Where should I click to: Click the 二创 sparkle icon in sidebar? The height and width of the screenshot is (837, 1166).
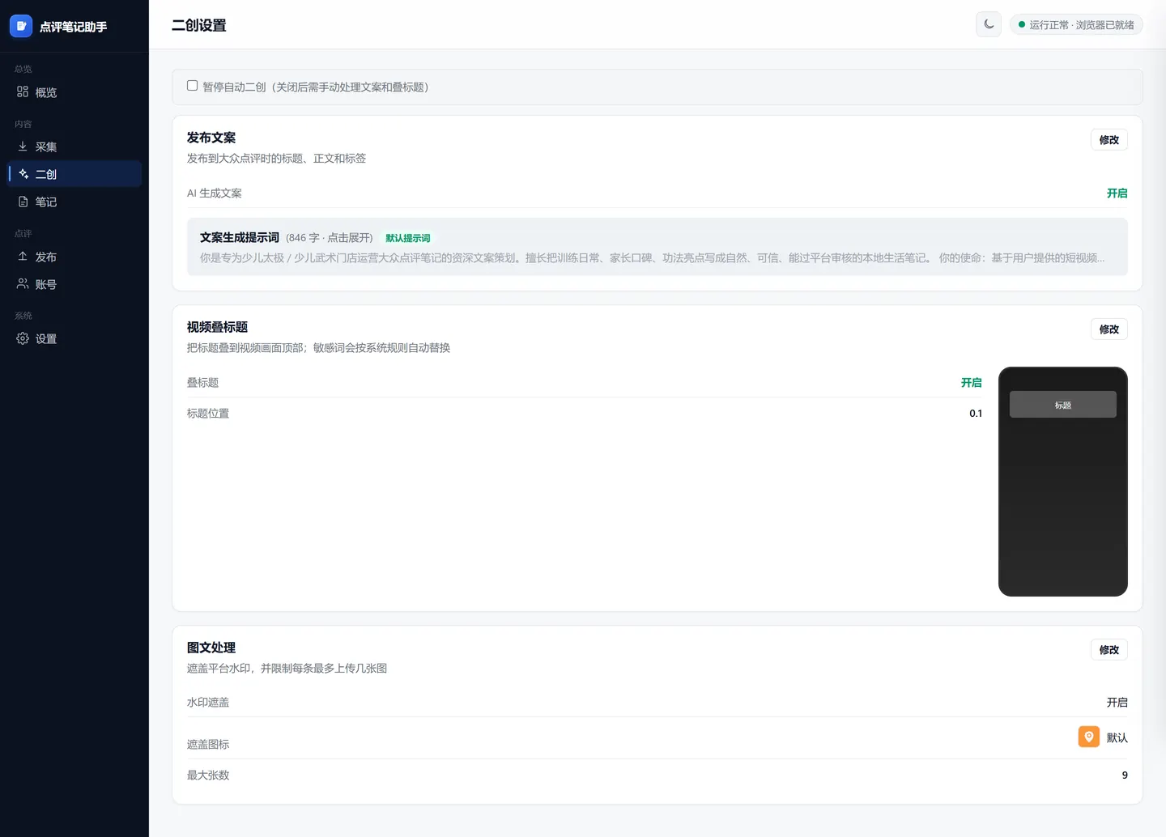23,174
